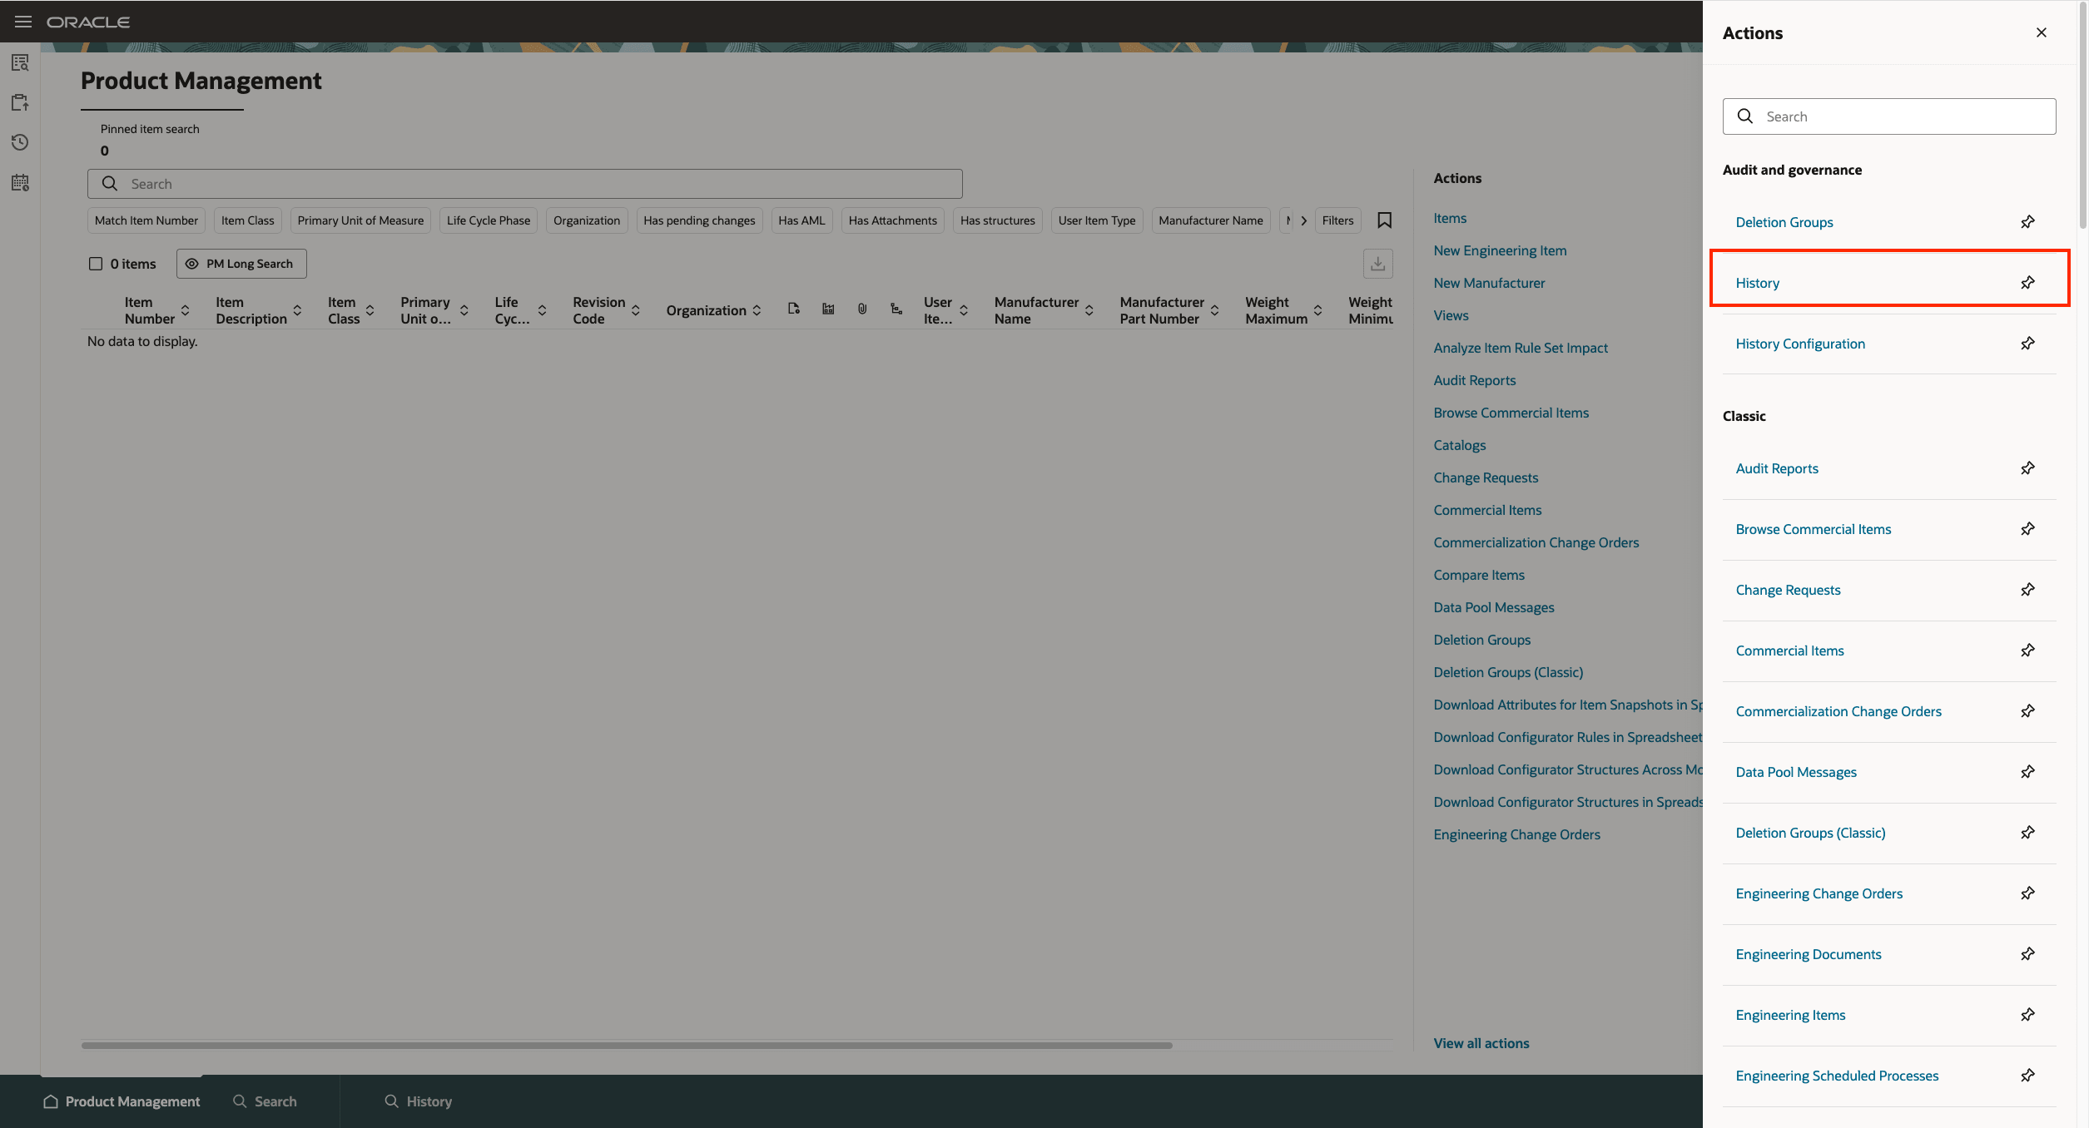Click the View all actions link
The height and width of the screenshot is (1128, 2089).
(1481, 1042)
